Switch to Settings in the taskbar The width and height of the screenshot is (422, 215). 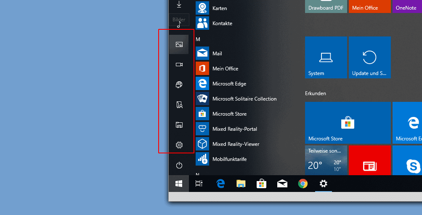click(x=323, y=184)
